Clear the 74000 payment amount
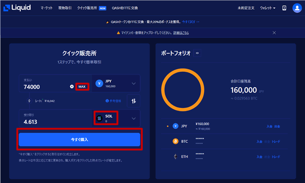The image size is (305, 183). (72, 87)
